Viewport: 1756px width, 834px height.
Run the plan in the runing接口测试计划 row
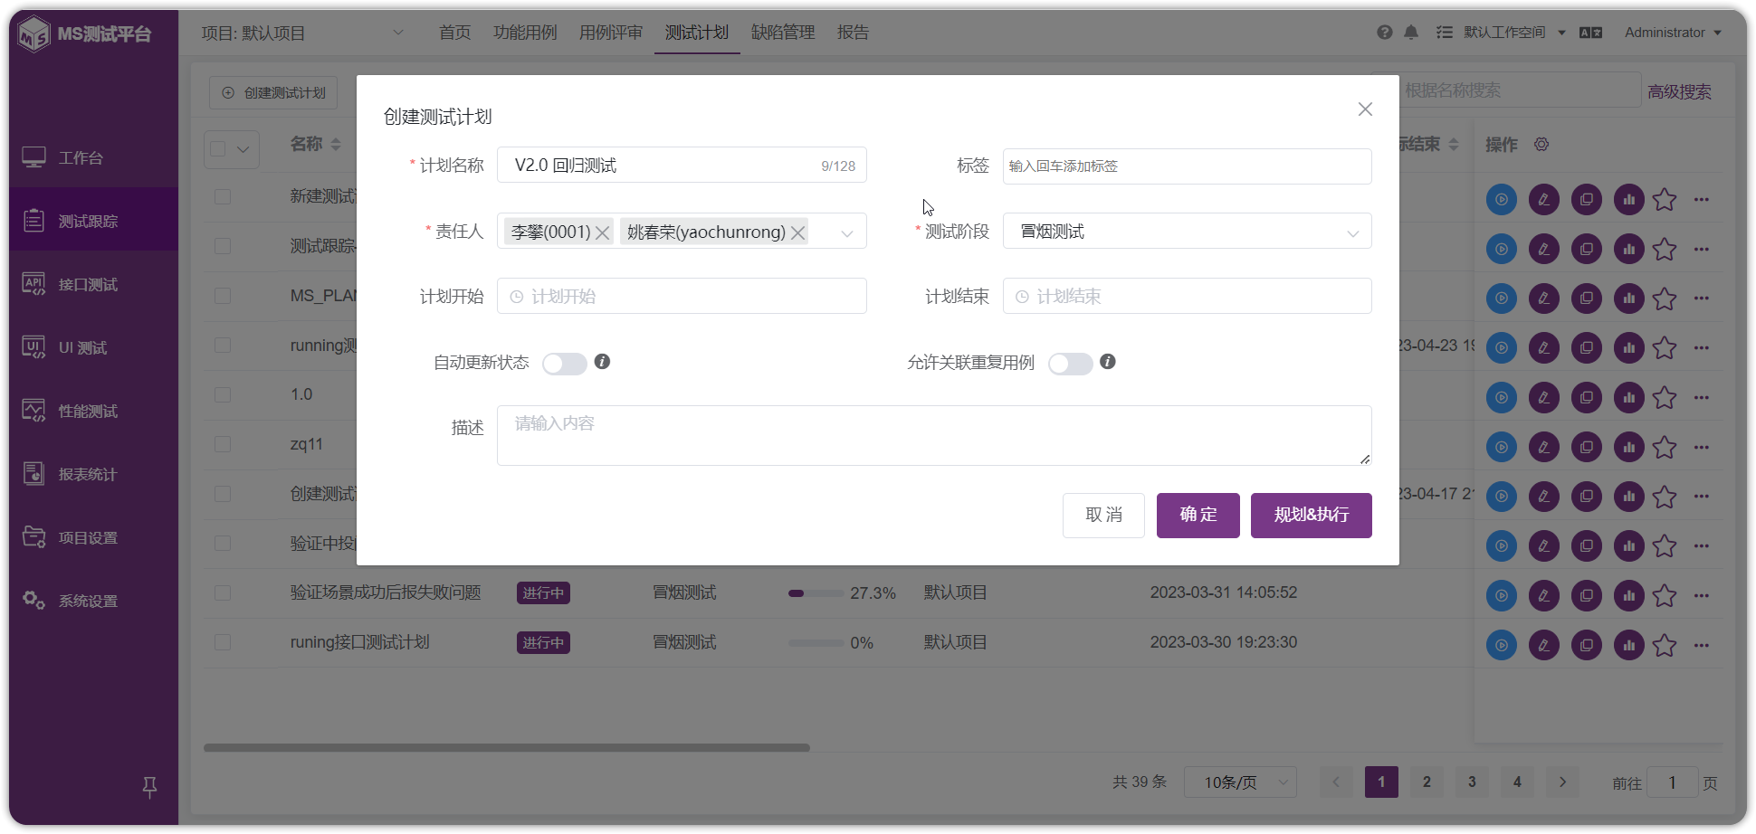click(1502, 645)
